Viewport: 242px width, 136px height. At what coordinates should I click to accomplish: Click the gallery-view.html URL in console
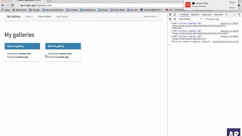(x=199, y=27)
